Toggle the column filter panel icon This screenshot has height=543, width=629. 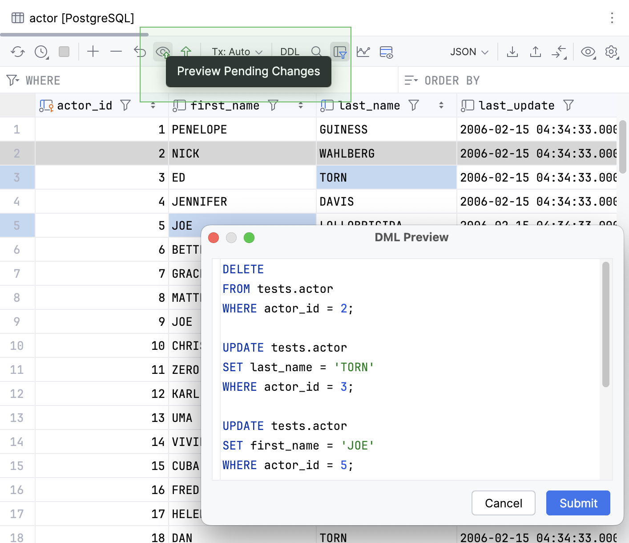(x=340, y=52)
